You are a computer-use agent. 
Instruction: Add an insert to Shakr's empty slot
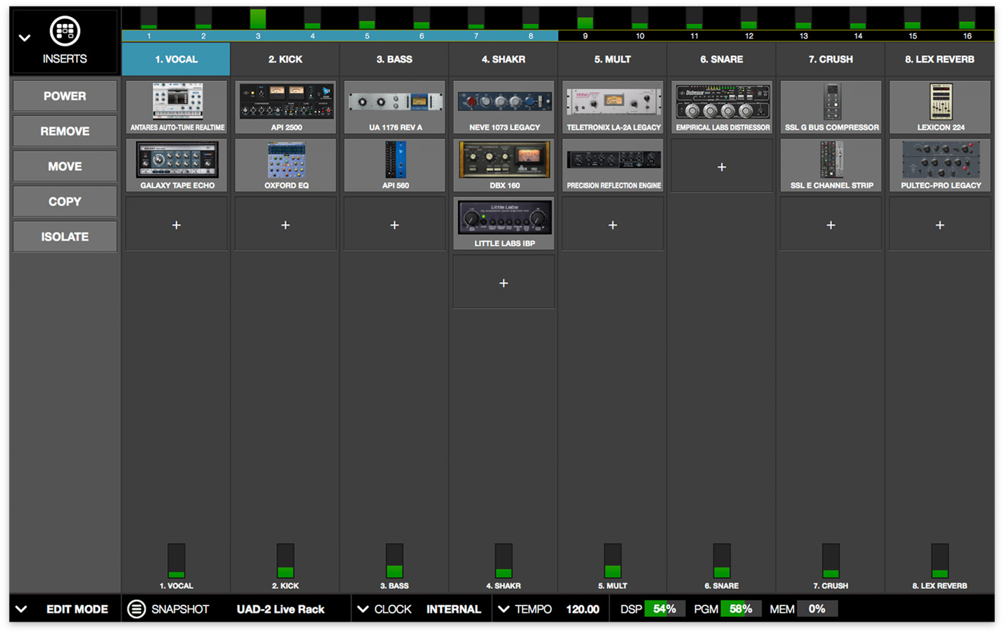tap(504, 283)
